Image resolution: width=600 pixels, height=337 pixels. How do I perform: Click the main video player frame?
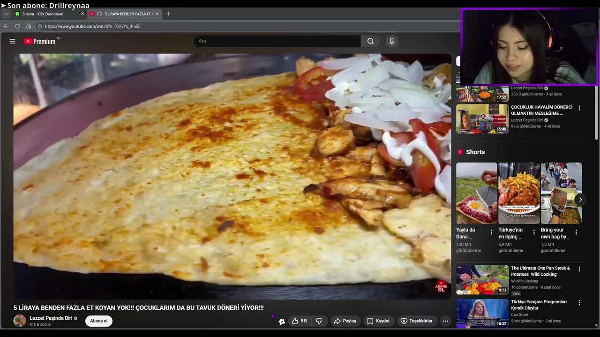point(232,176)
